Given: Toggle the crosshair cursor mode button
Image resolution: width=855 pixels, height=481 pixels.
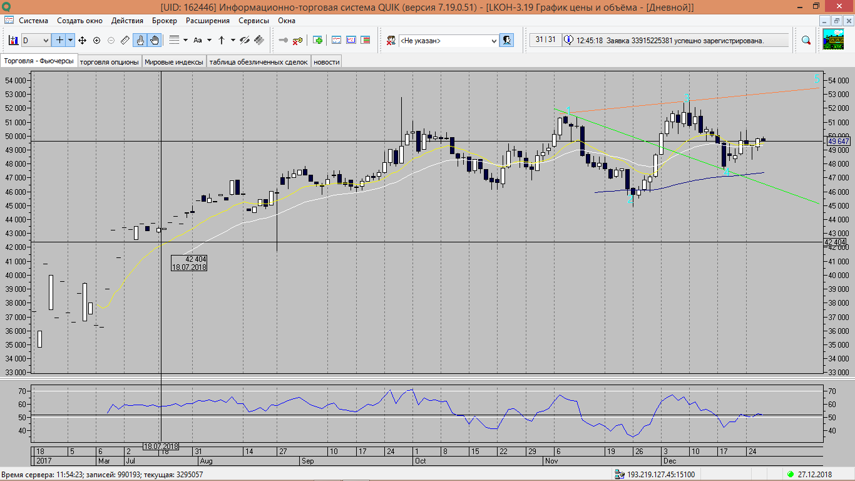Looking at the screenshot, I should (60, 41).
